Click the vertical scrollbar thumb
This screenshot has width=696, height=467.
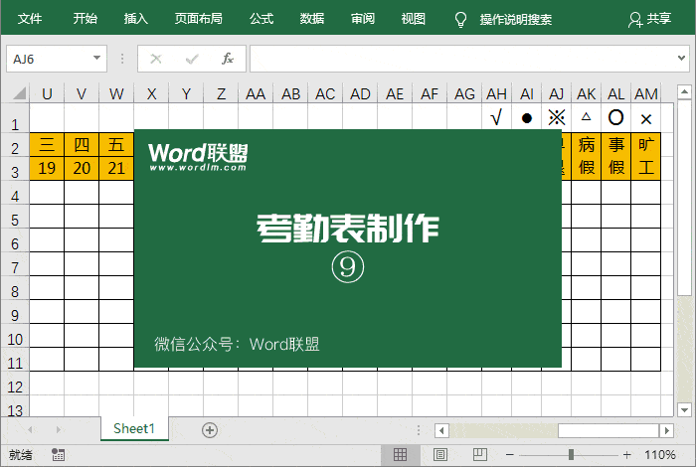[684, 198]
